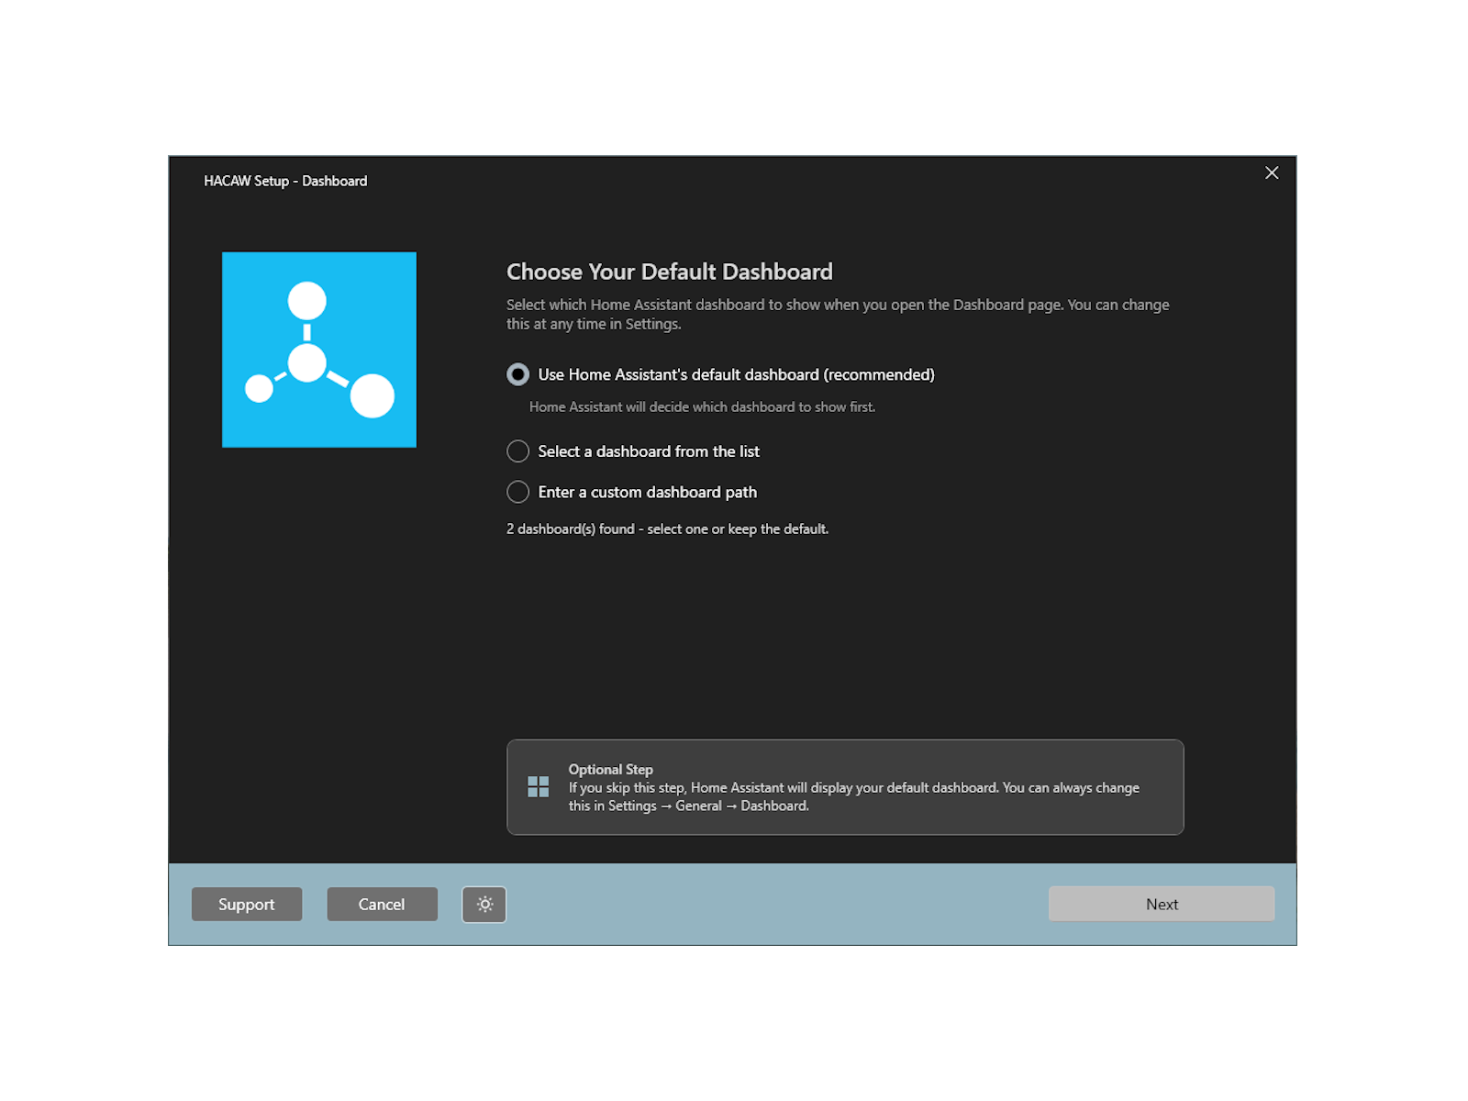Click the dashboard grid icon in Optional Step

539,786
